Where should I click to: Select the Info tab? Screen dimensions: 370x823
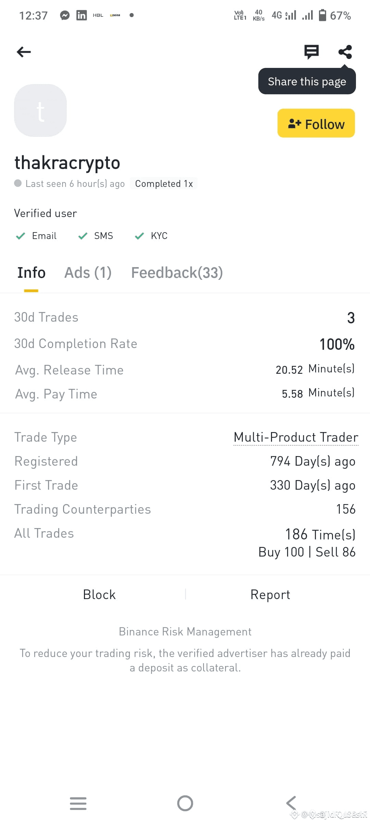(x=31, y=273)
